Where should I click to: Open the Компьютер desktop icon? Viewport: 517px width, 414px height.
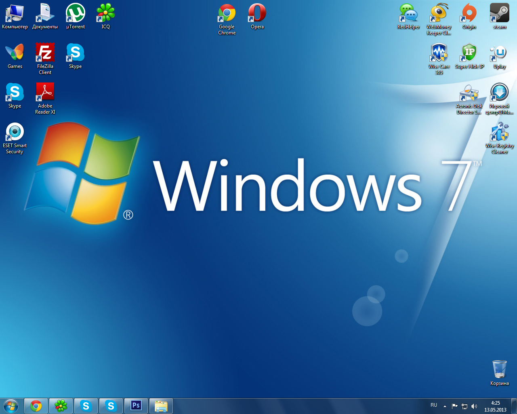click(x=15, y=16)
